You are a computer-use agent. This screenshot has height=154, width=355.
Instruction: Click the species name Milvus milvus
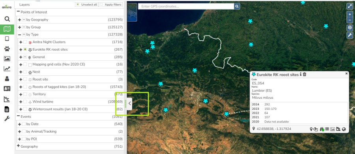click(263, 98)
